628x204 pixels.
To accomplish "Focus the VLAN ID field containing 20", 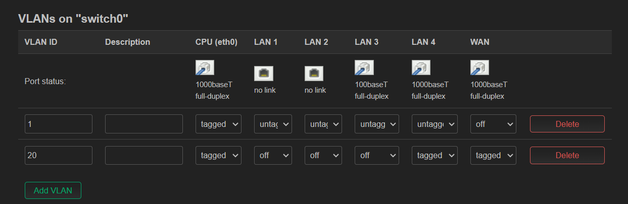I will (59, 156).
